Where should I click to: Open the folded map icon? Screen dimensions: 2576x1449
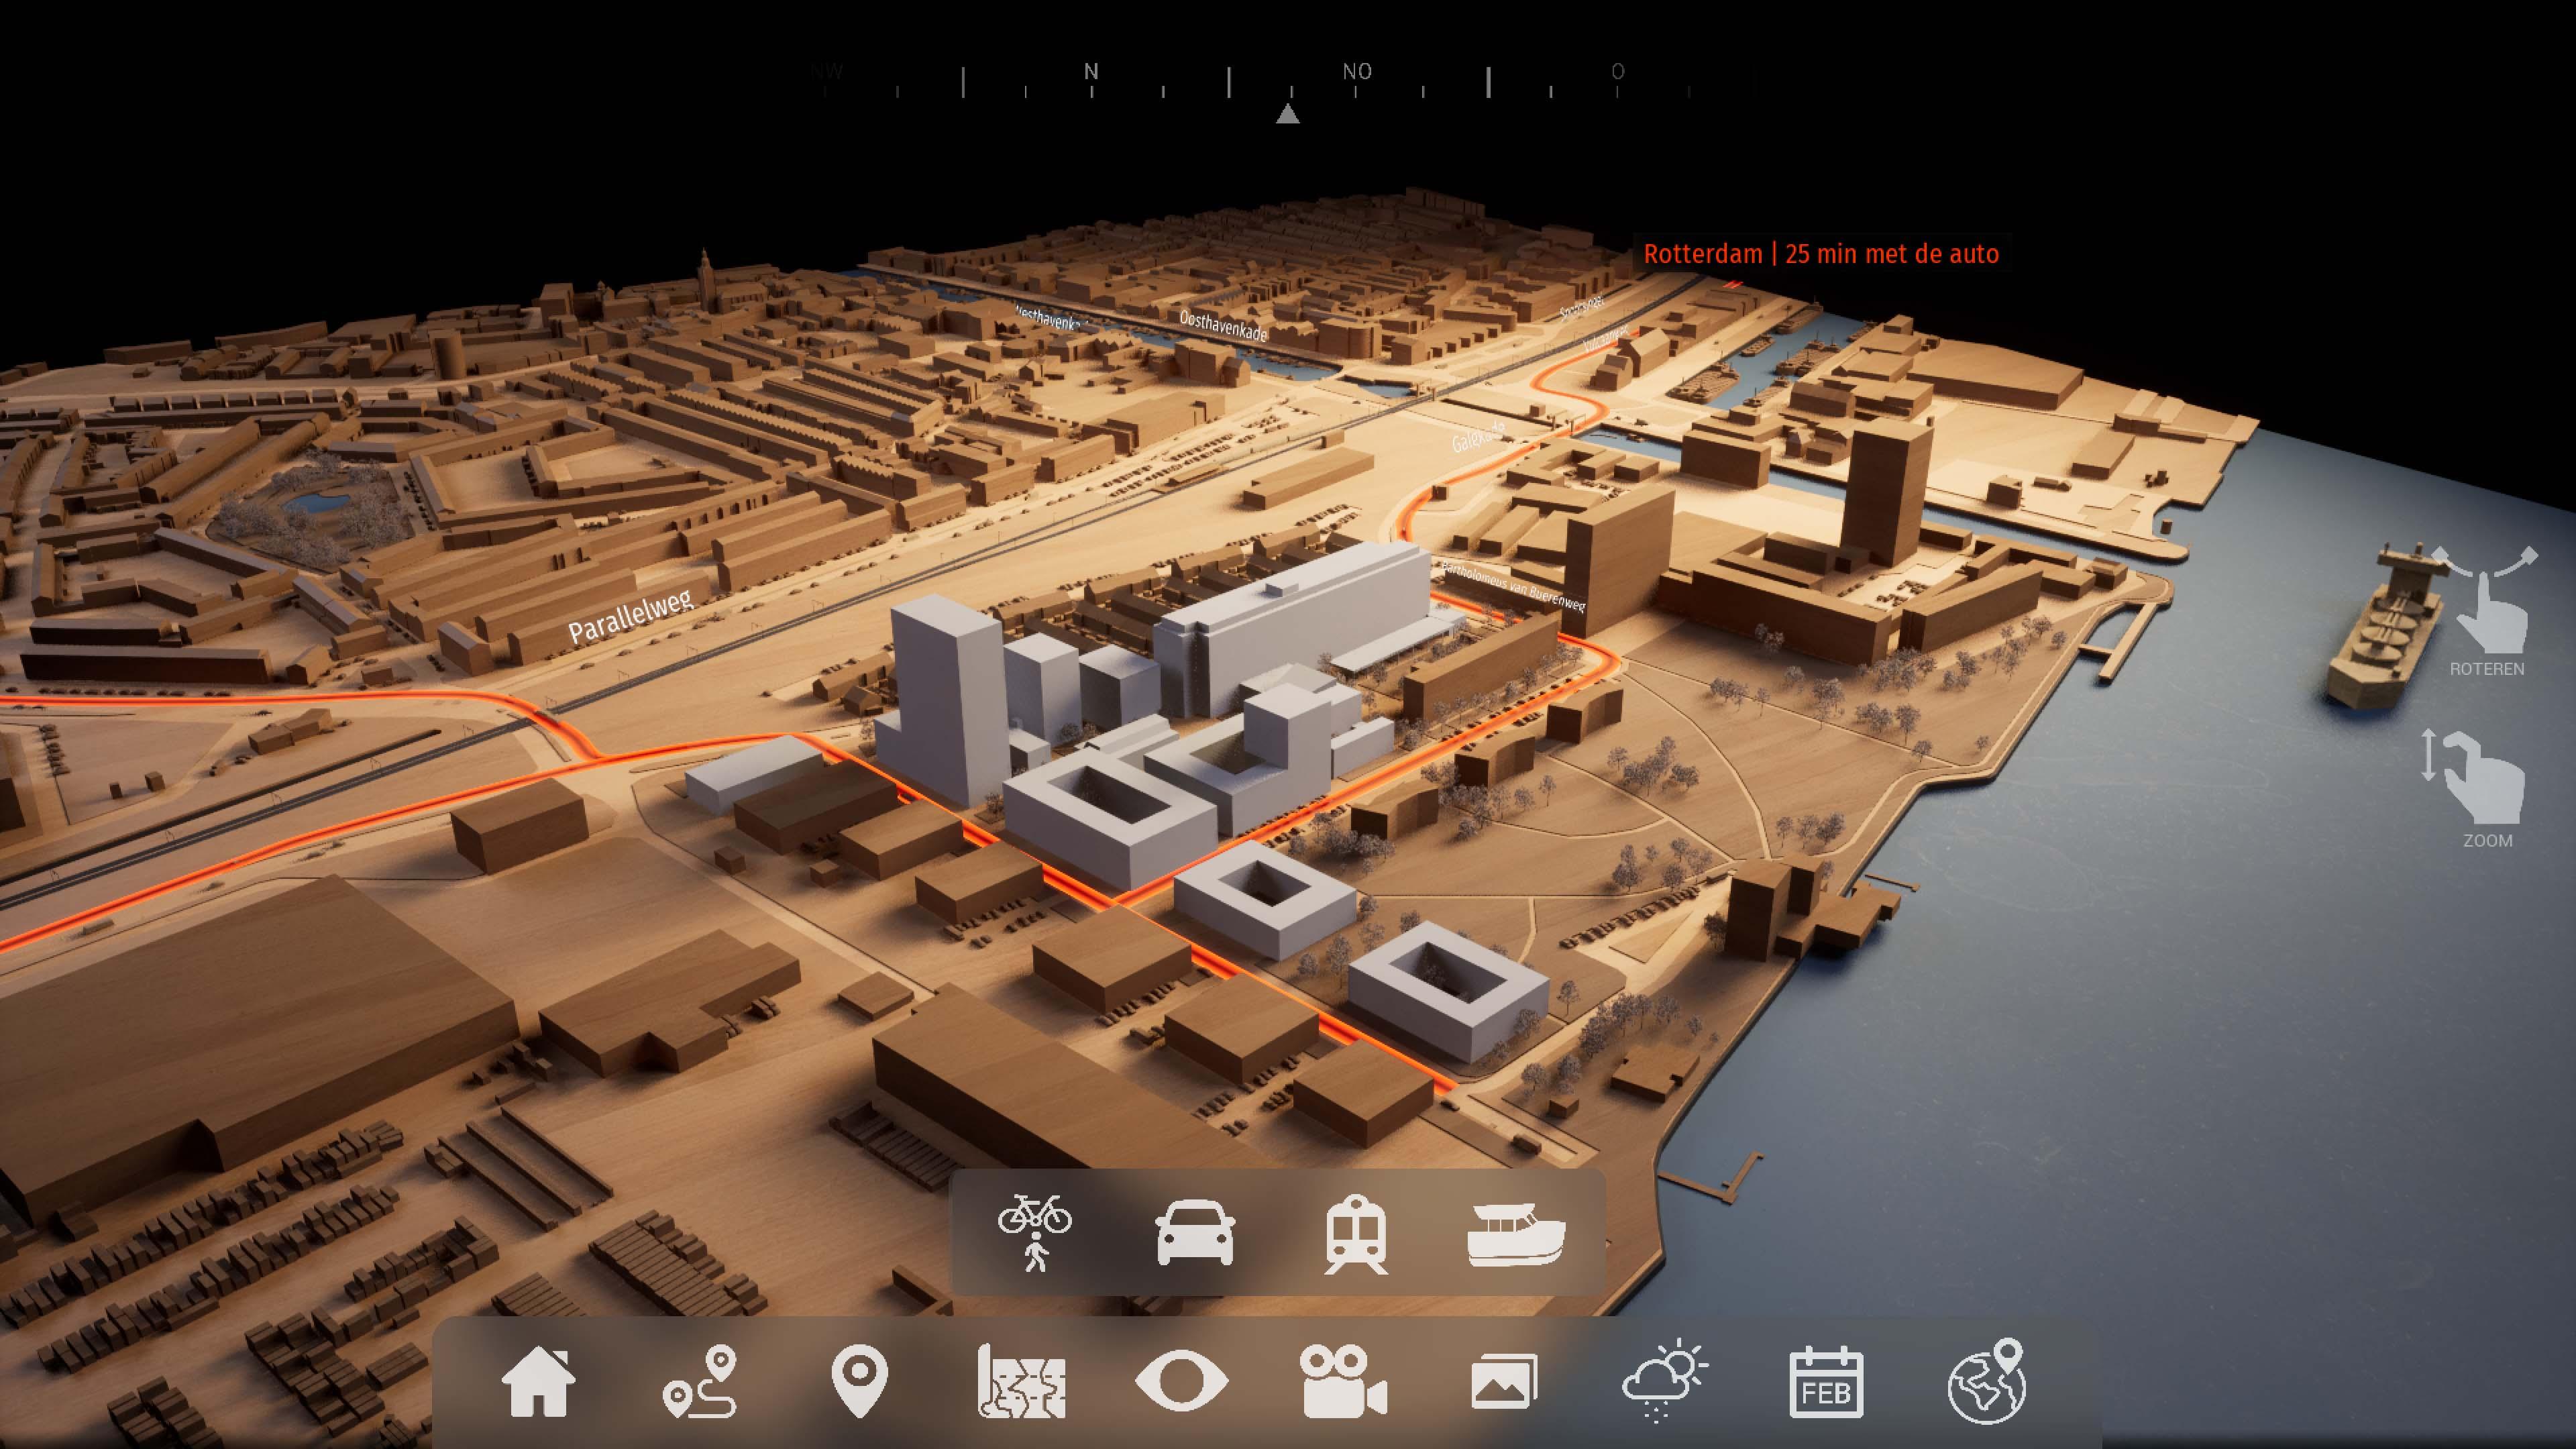1021,1381
